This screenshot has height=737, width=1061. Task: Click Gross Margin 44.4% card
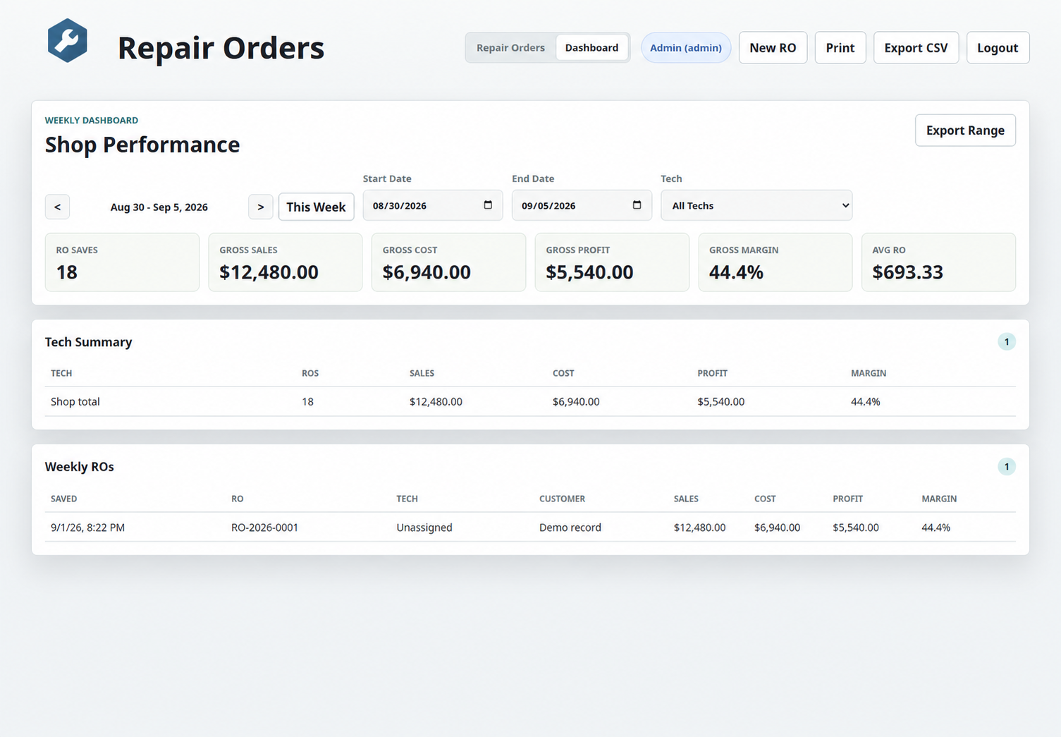click(775, 262)
